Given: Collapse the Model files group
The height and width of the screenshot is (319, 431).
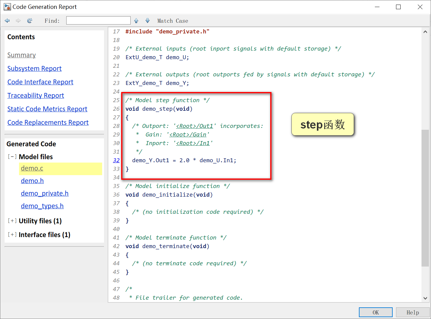Looking at the screenshot, I should coord(12,156).
